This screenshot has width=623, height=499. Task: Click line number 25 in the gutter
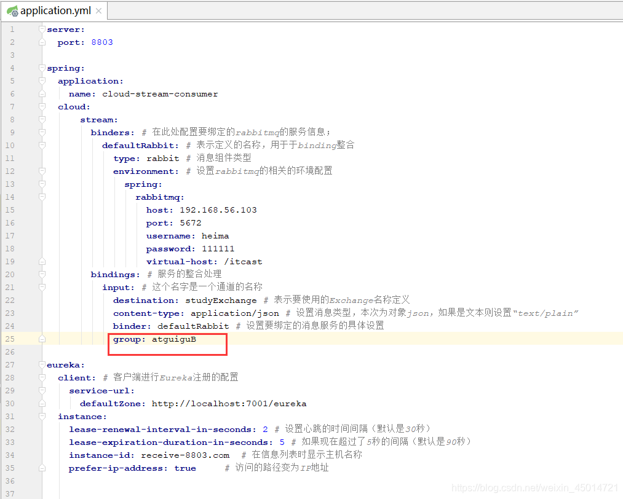coord(10,339)
